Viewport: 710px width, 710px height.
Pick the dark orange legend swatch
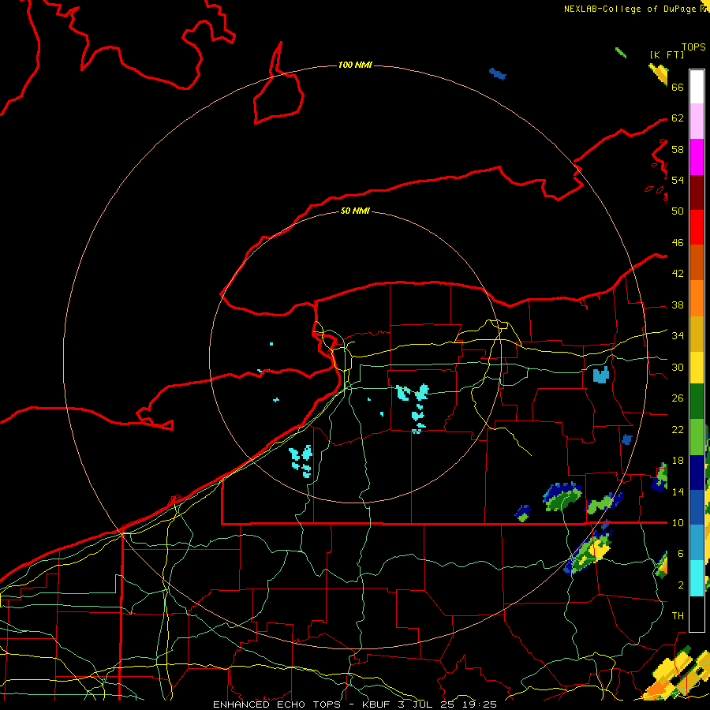click(x=697, y=263)
